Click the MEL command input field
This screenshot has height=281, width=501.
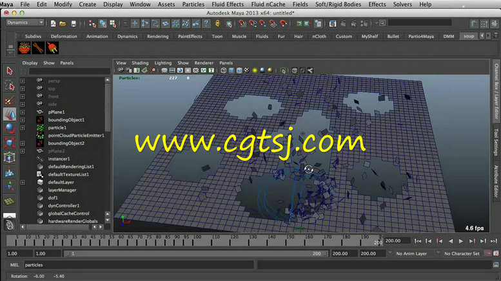[x=139, y=265]
